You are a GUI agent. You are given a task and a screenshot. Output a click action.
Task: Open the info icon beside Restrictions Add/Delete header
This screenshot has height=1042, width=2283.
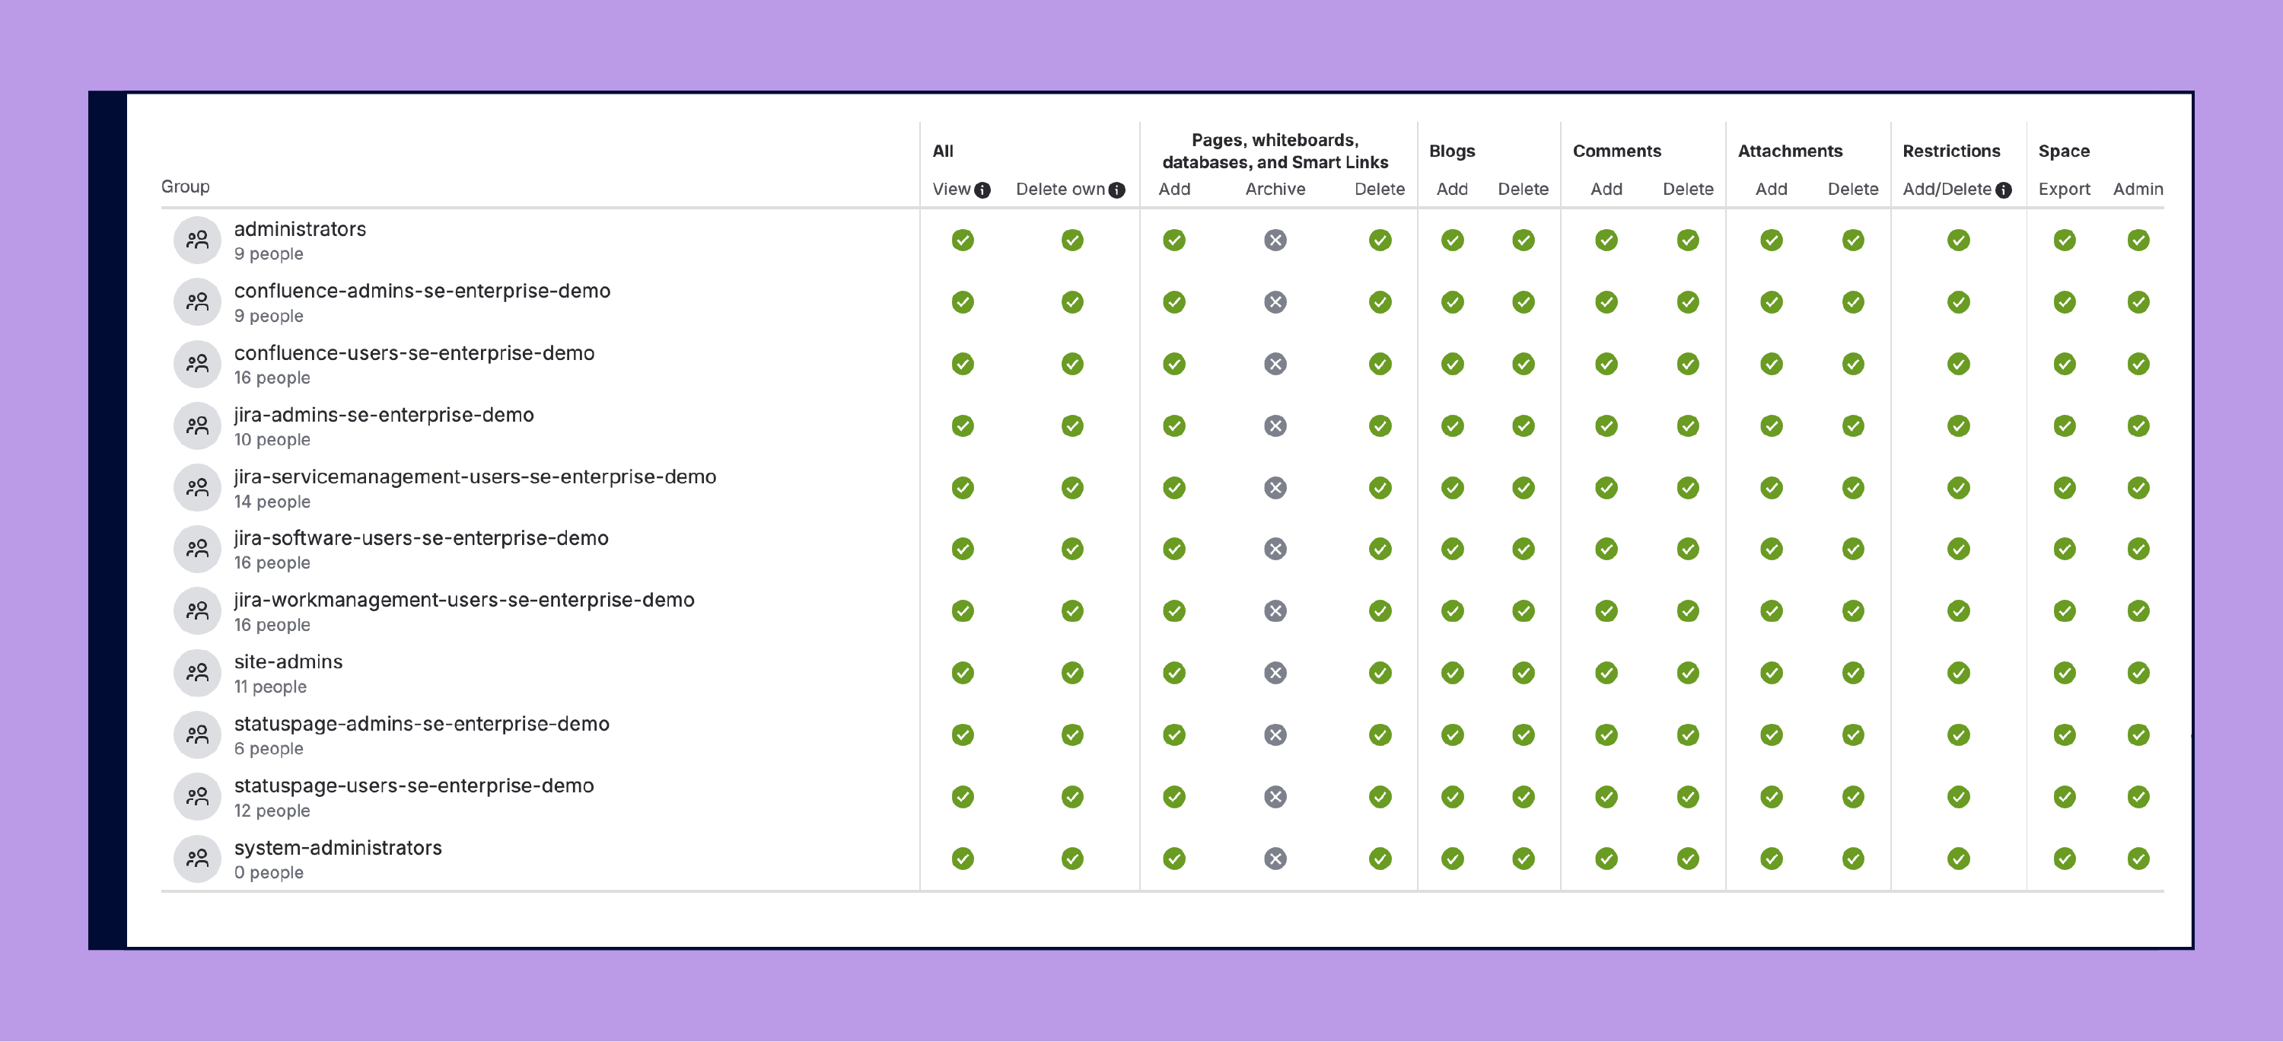tap(2004, 189)
